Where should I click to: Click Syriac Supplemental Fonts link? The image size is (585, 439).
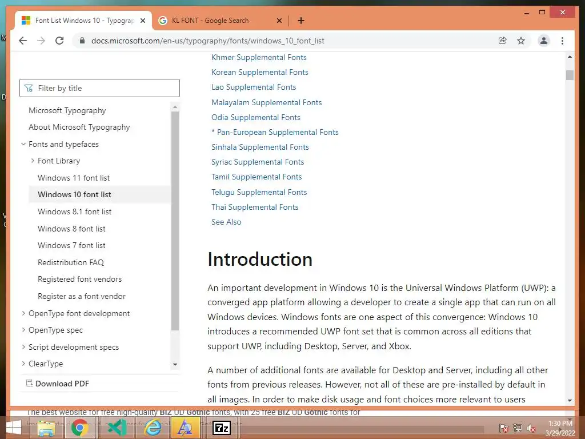click(258, 162)
